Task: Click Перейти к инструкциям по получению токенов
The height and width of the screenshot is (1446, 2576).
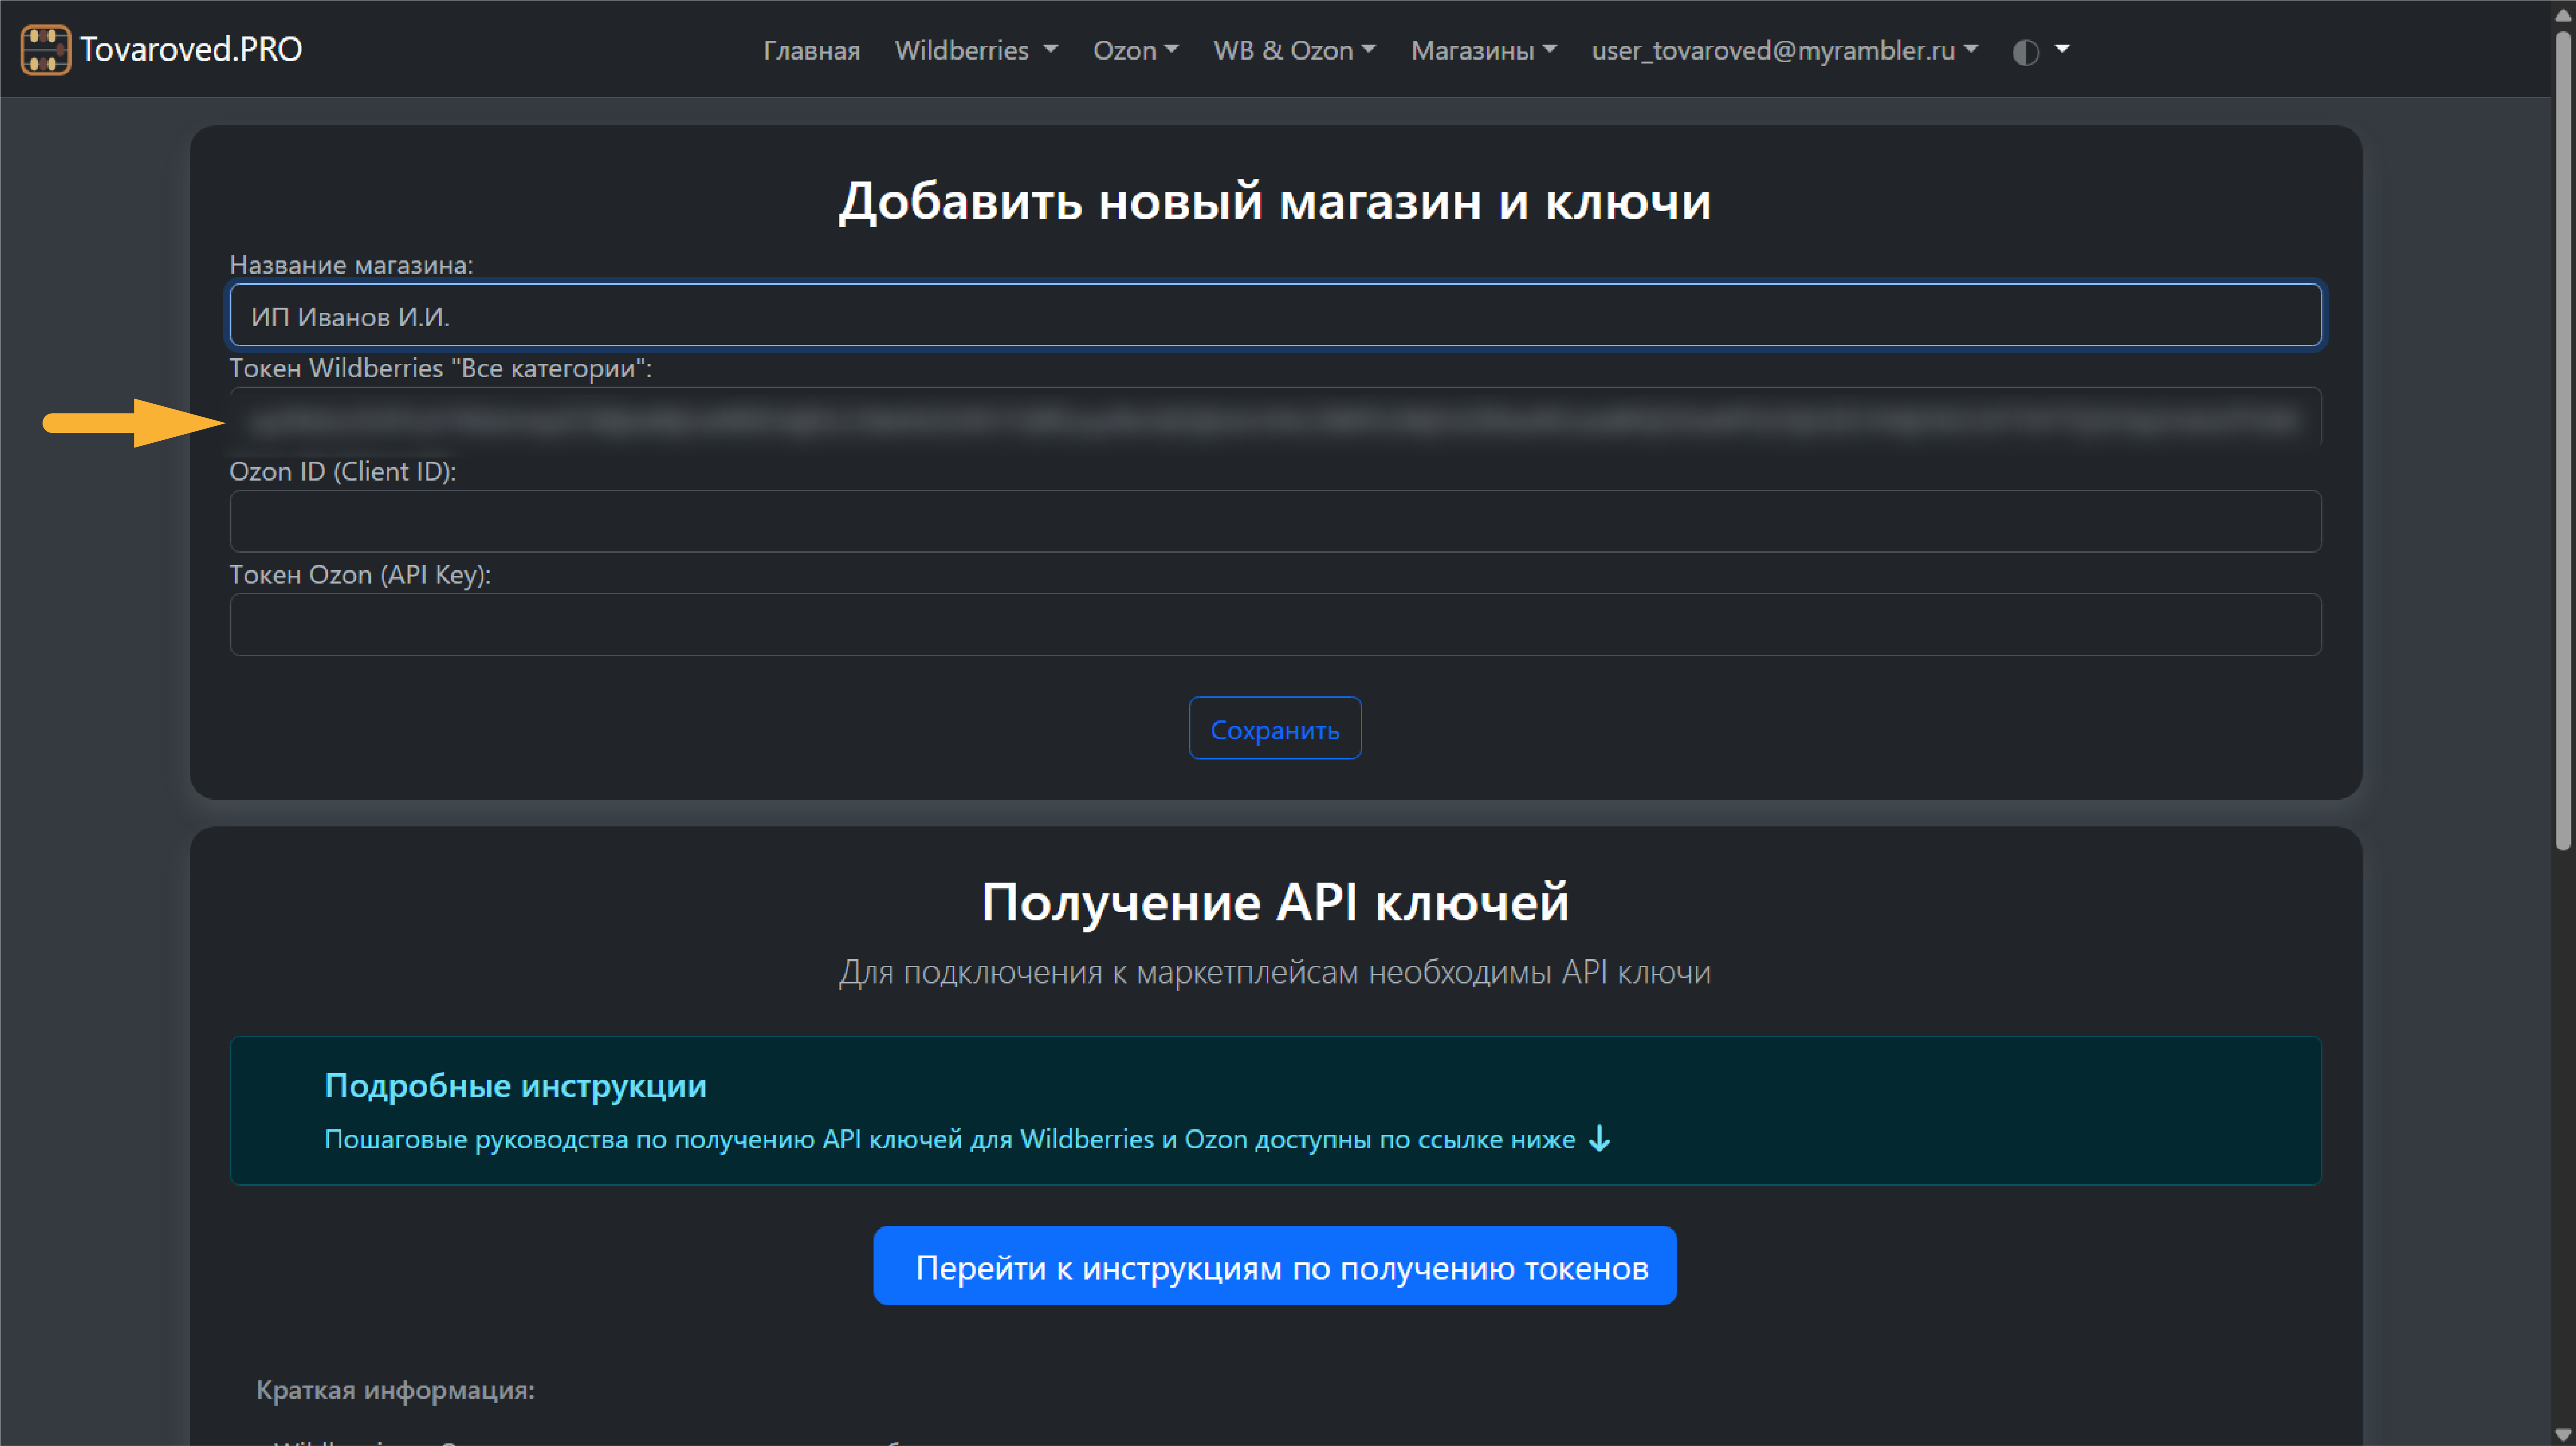Action: click(x=1275, y=1266)
